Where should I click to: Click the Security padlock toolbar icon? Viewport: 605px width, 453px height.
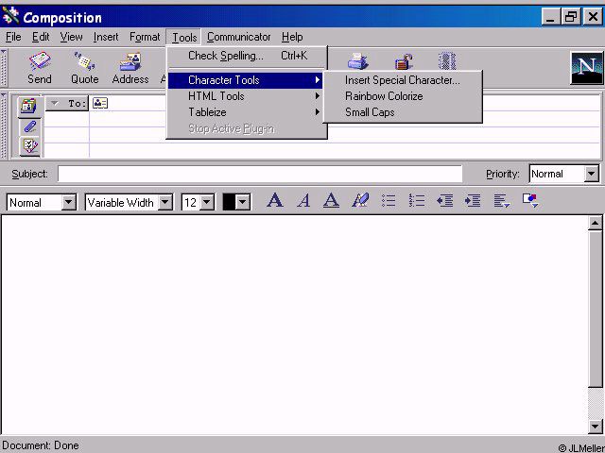click(404, 61)
